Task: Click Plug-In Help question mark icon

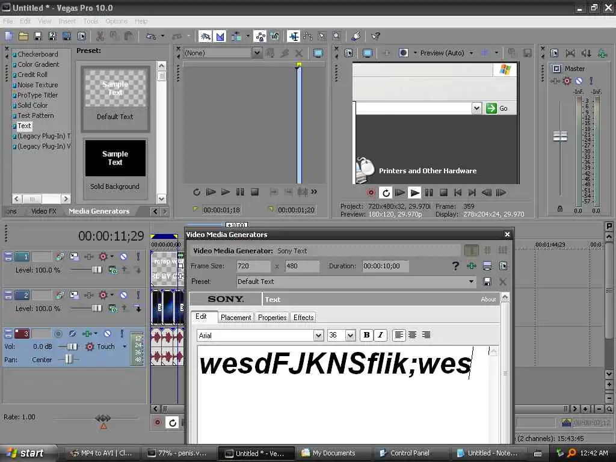Action: (x=455, y=266)
